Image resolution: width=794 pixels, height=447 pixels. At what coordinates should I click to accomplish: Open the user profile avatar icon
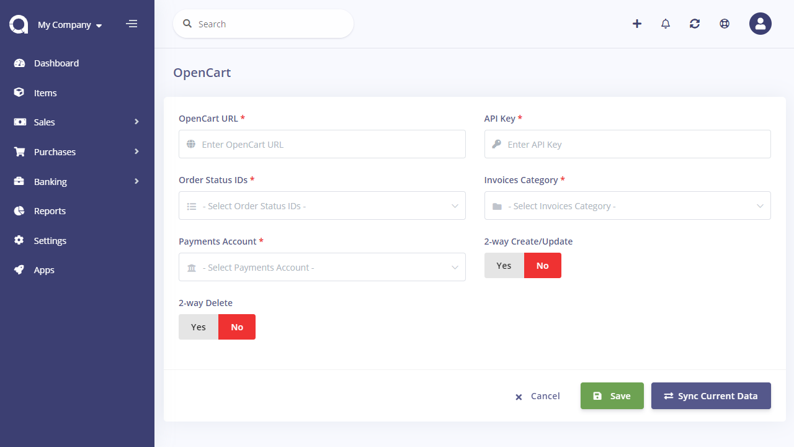[x=761, y=24]
